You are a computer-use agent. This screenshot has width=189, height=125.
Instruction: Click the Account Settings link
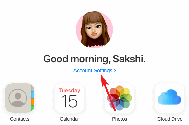point(95,70)
